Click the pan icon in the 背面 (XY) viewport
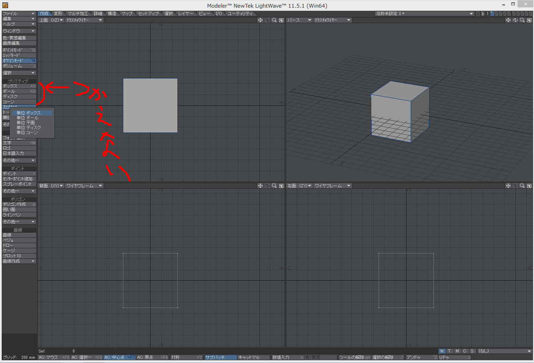The height and width of the screenshot is (363, 534). tap(260, 186)
